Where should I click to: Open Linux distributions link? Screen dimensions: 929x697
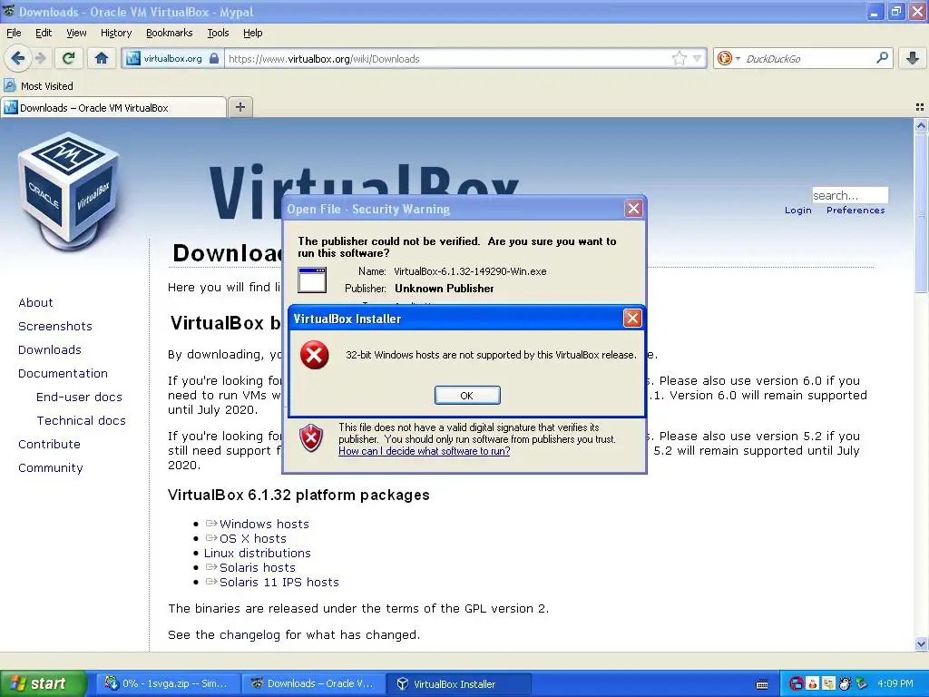click(x=257, y=553)
